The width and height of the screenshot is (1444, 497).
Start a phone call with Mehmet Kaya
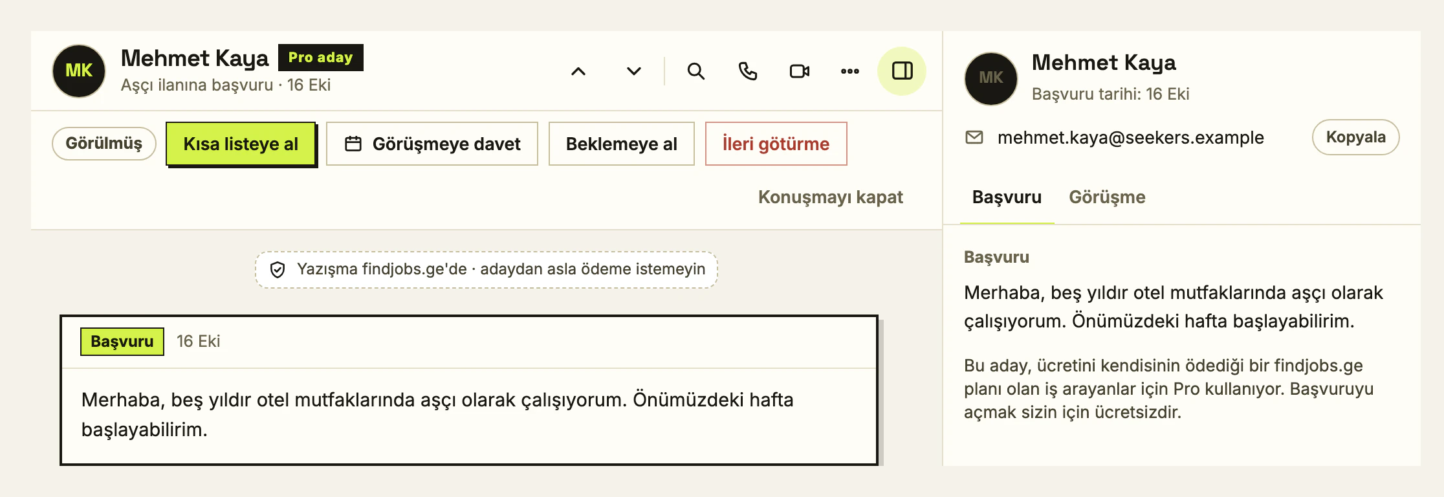(748, 71)
